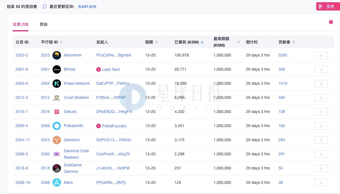Select raised amount 2,298 cell
Image resolution: width=340 pixels, height=194 pixels.
click(x=180, y=154)
